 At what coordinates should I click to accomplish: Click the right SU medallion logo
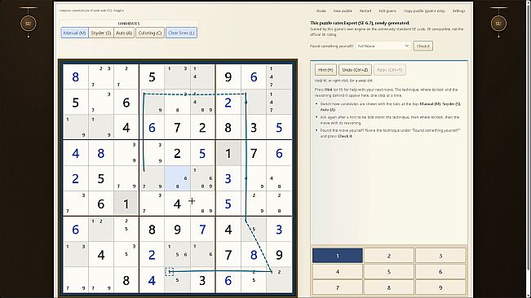498,24
